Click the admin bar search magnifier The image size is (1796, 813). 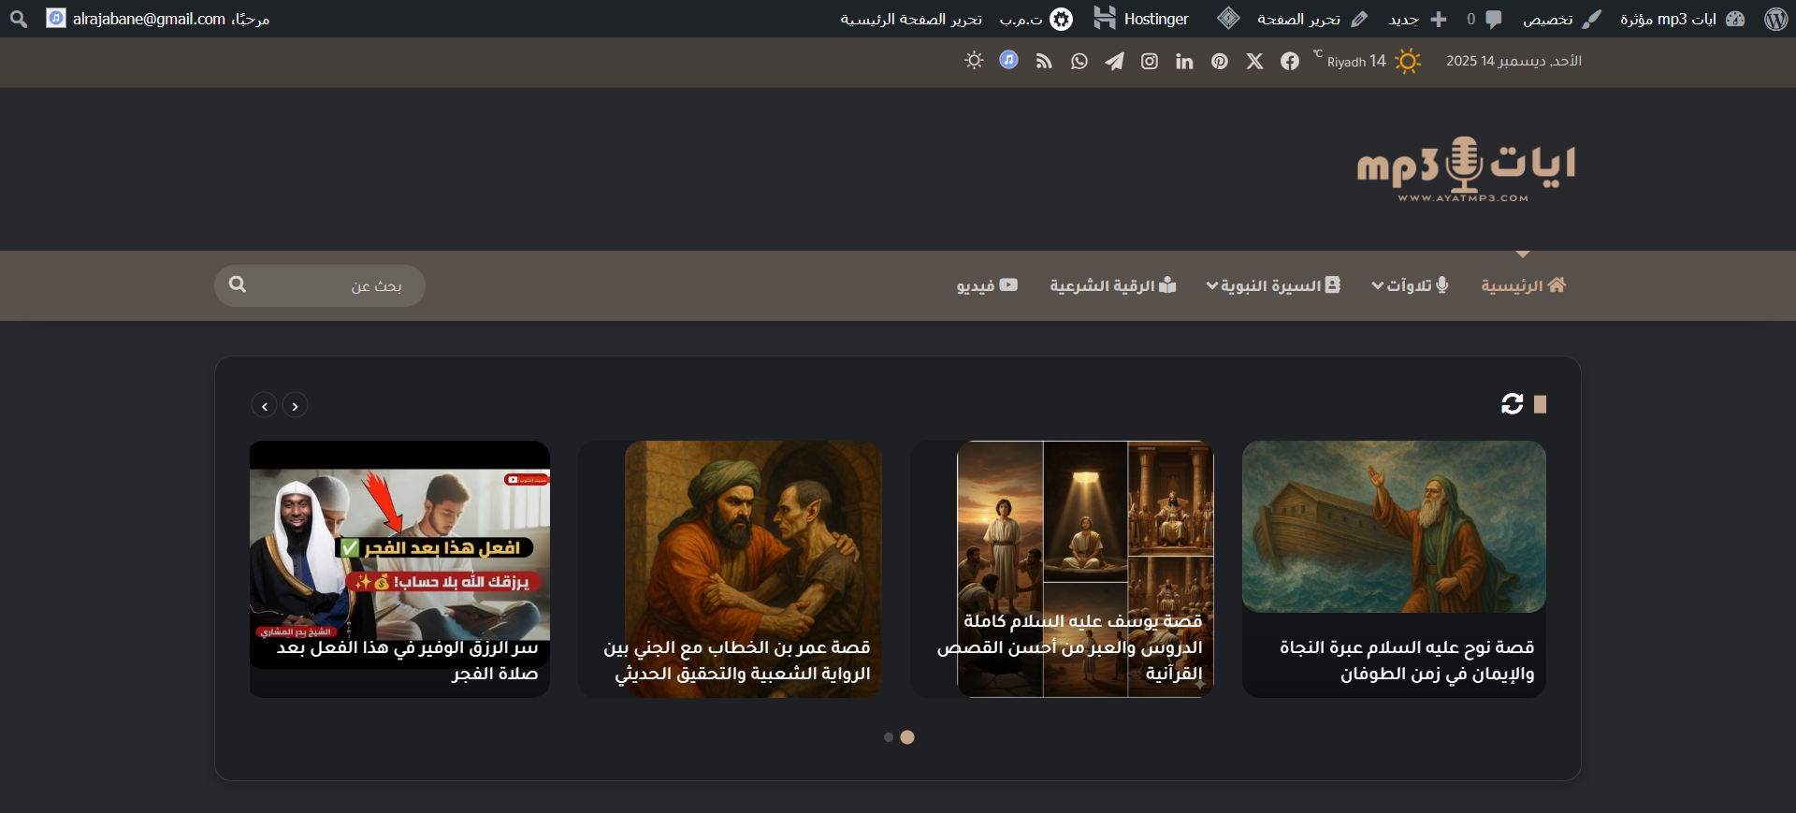(x=19, y=19)
